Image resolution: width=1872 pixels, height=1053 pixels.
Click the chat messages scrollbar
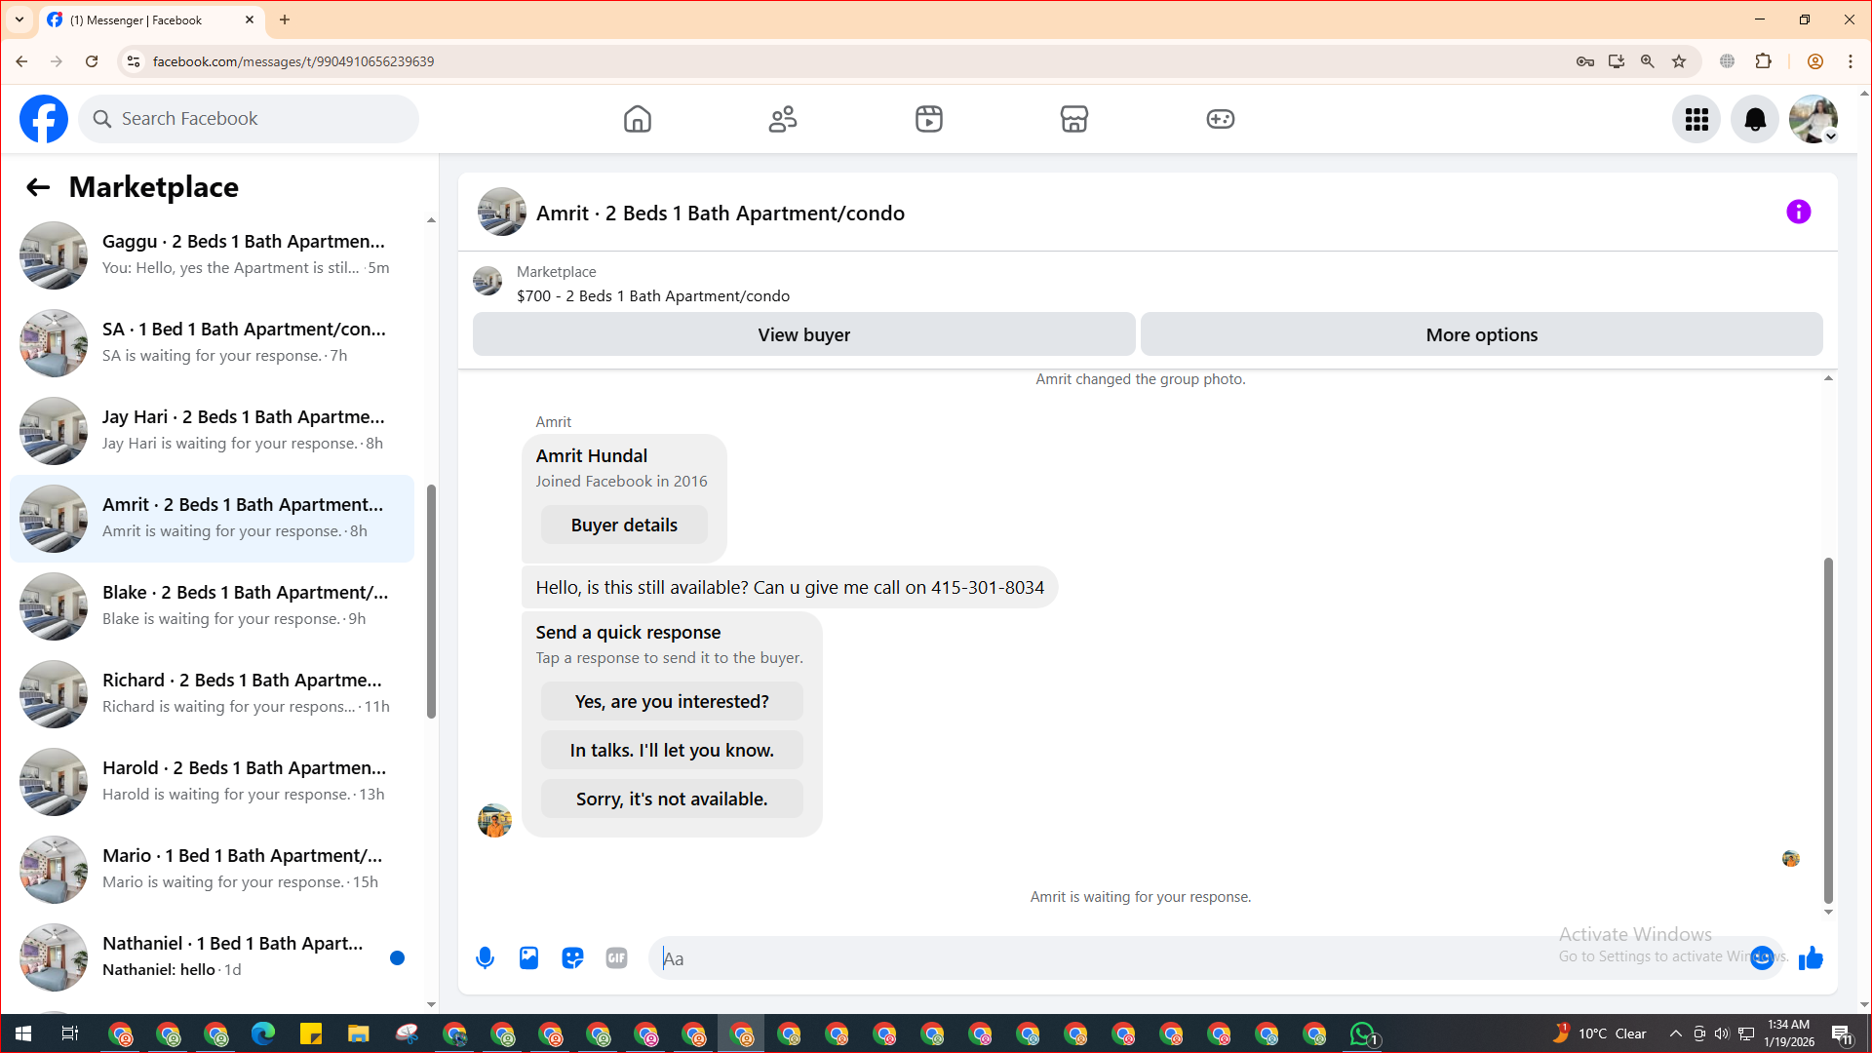click(1828, 730)
